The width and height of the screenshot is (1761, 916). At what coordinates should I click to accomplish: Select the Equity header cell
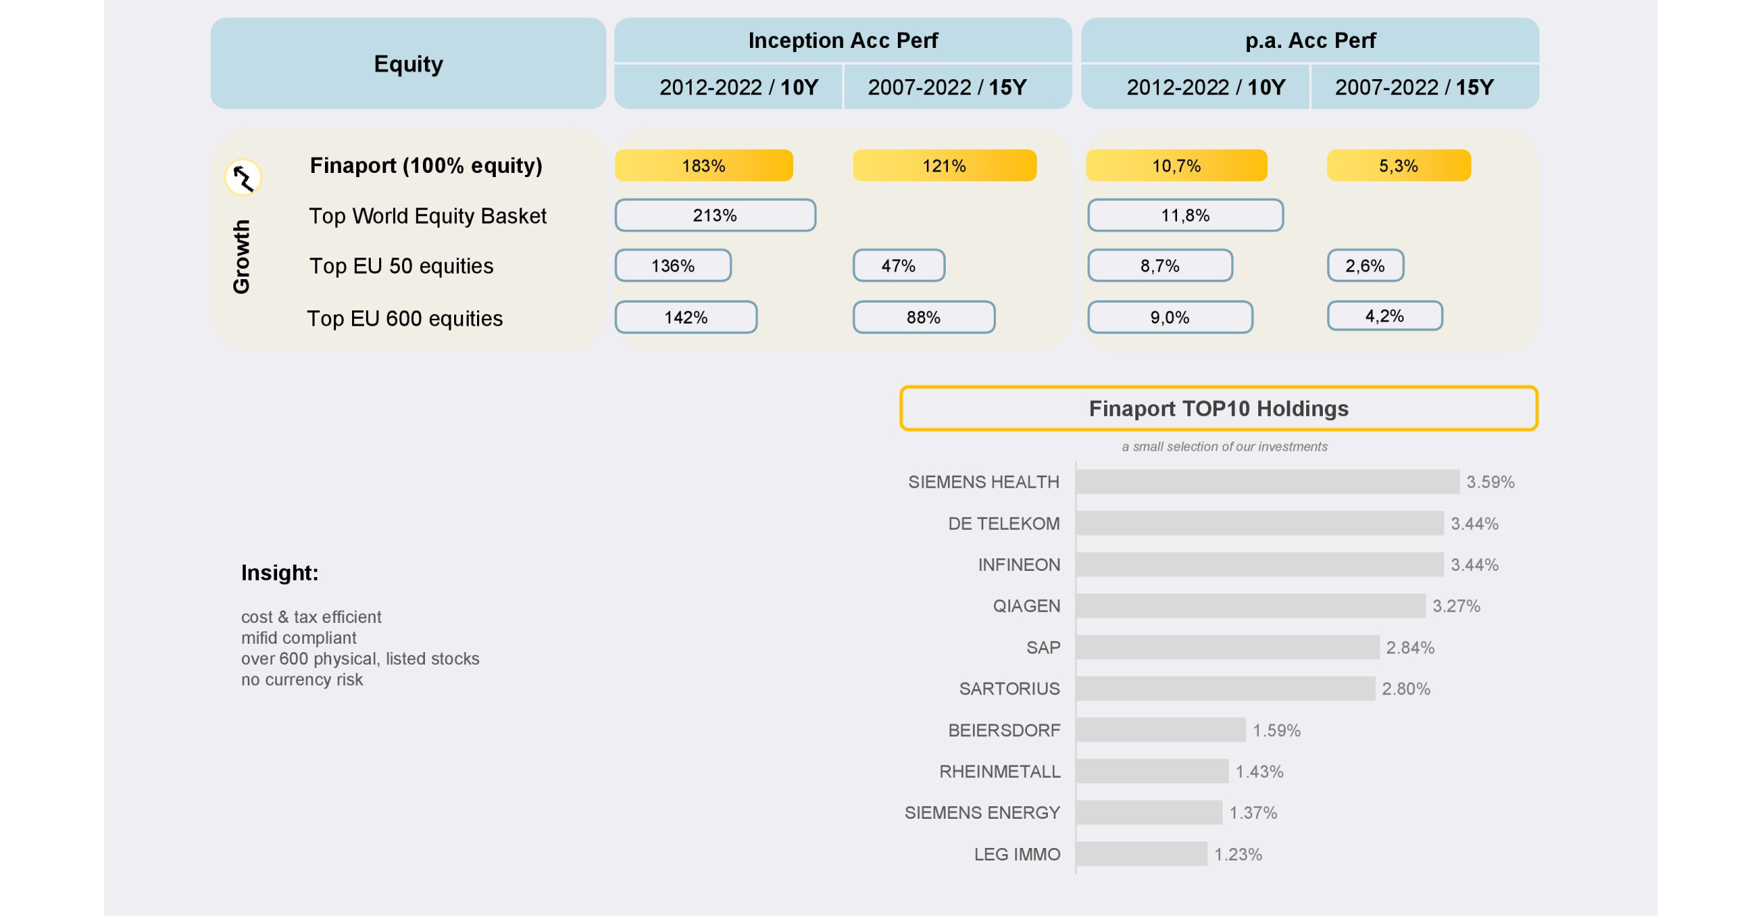408,64
